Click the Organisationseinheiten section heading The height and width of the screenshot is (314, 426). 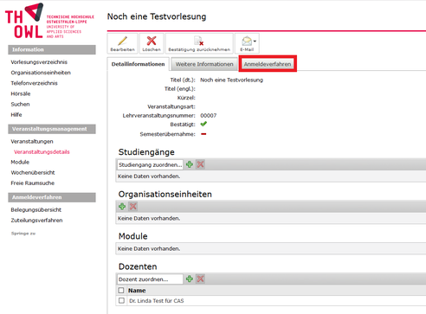pos(165,194)
